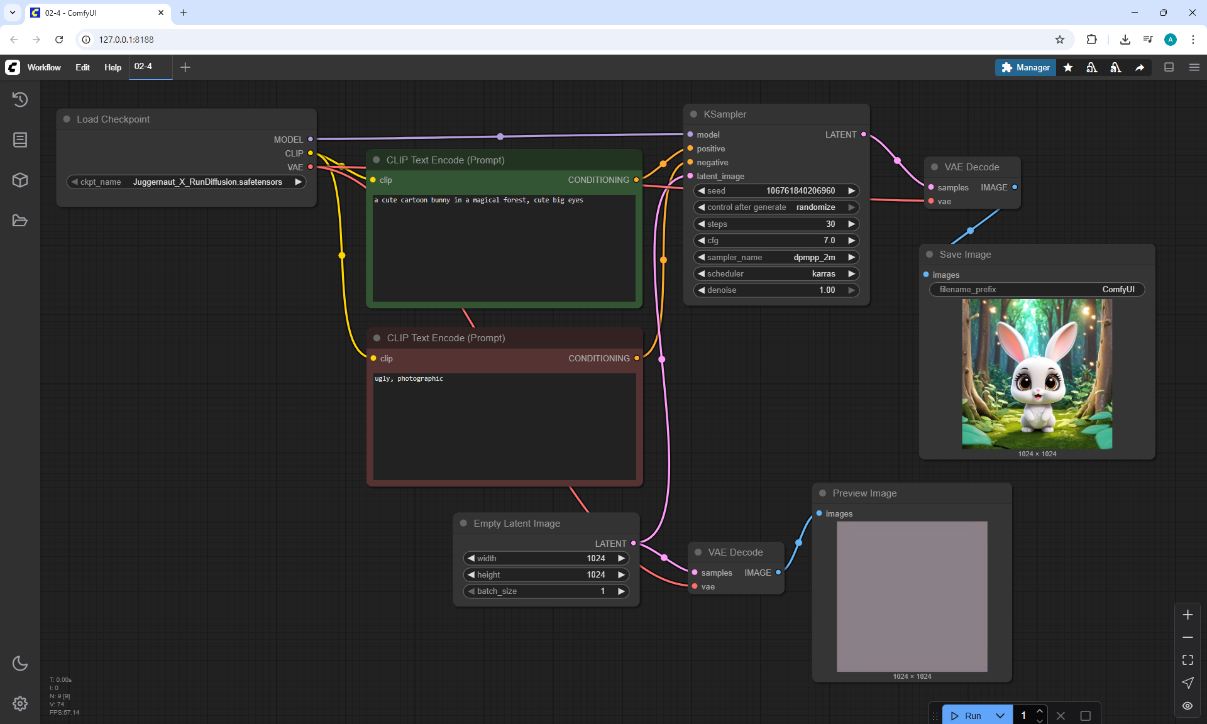Toggle link visibility eye icon
Screen dimensions: 1207x724
point(1188,706)
